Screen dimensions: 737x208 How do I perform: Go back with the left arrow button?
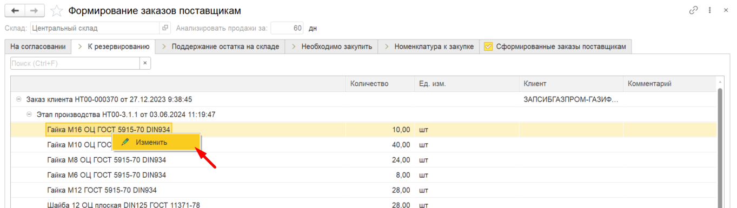pos(15,11)
